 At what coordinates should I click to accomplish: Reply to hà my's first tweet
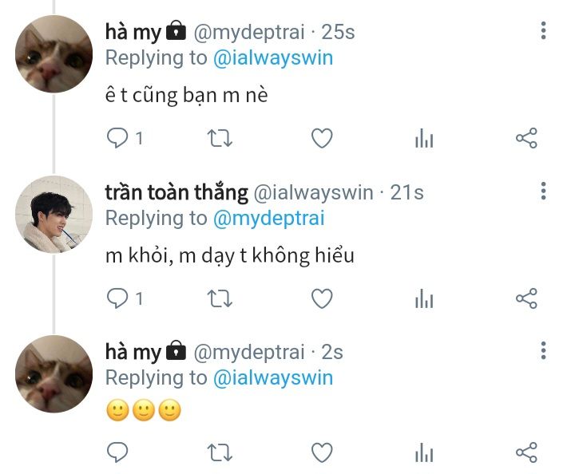[x=118, y=139]
